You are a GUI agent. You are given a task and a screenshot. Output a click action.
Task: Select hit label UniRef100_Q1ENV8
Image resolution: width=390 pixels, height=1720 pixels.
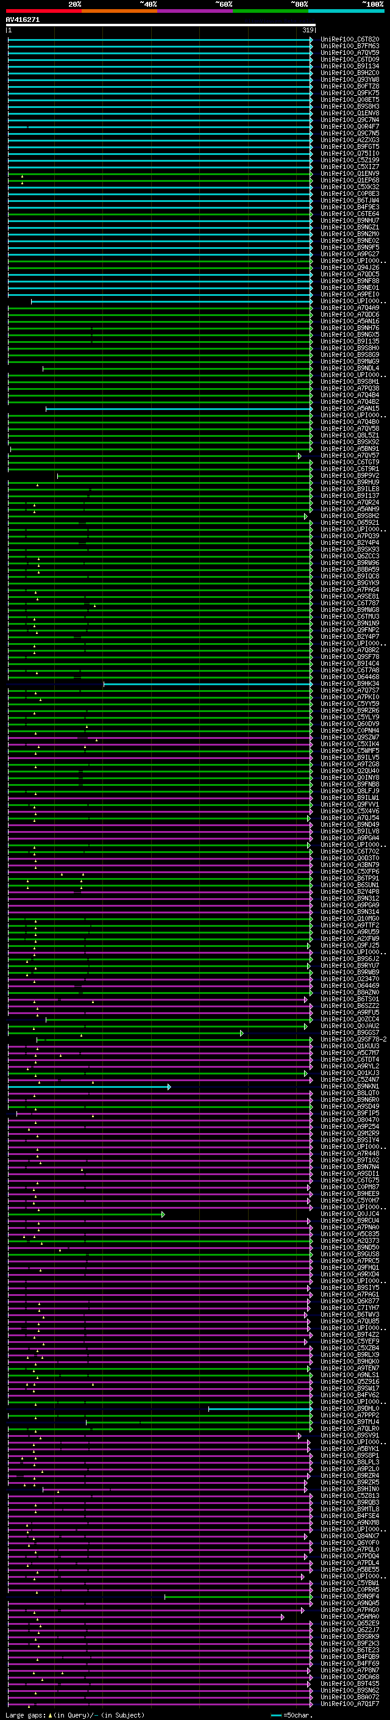(x=350, y=113)
